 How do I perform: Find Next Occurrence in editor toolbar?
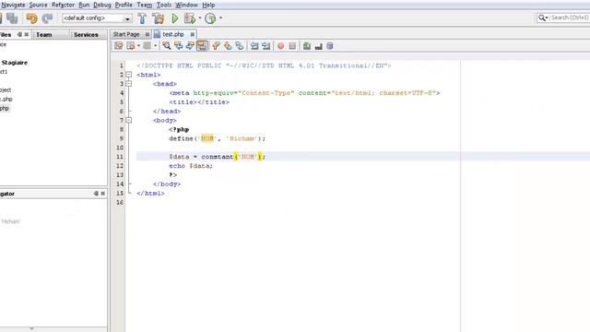pyautogui.click(x=190, y=46)
